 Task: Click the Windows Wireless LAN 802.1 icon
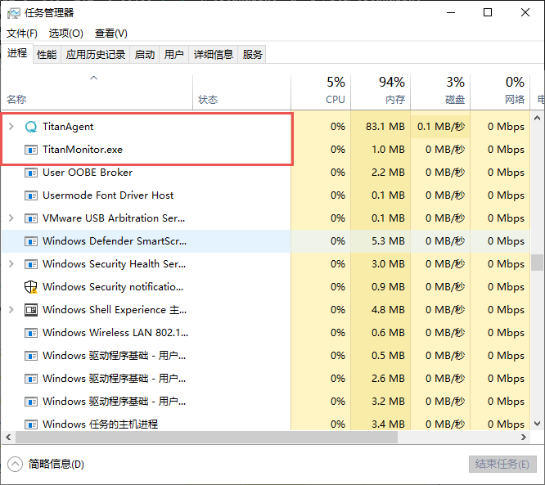(31, 333)
